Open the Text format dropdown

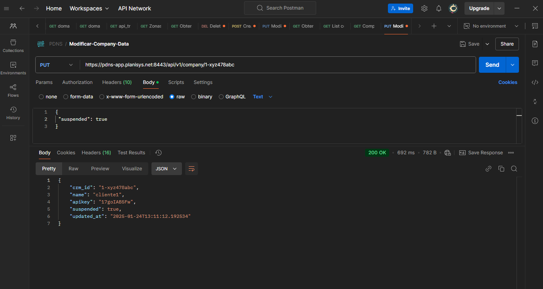pyautogui.click(x=262, y=97)
